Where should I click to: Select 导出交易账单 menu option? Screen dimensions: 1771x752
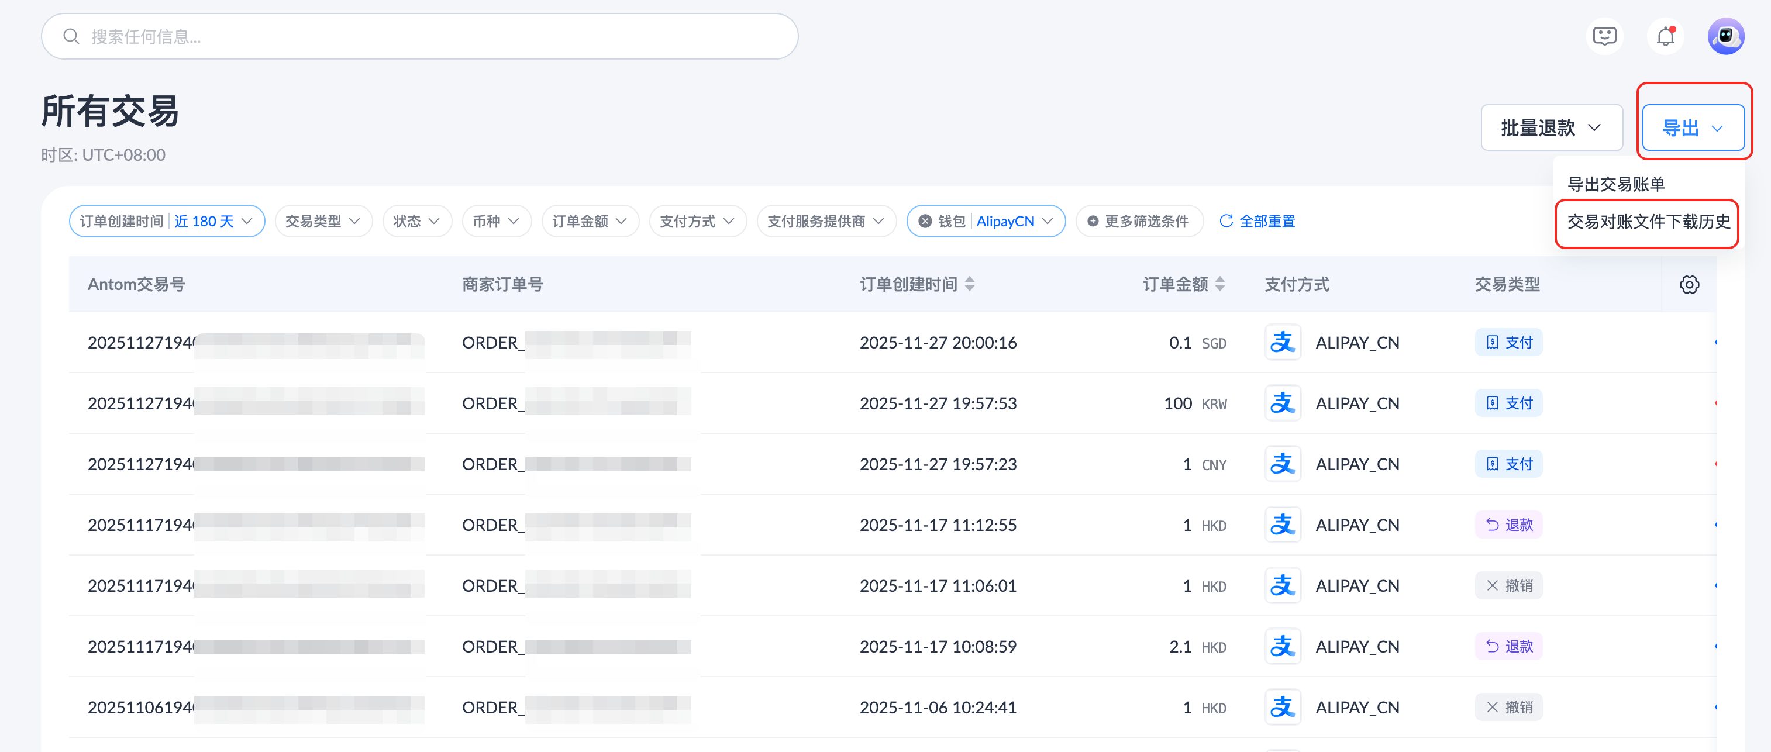coord(1615,184)
